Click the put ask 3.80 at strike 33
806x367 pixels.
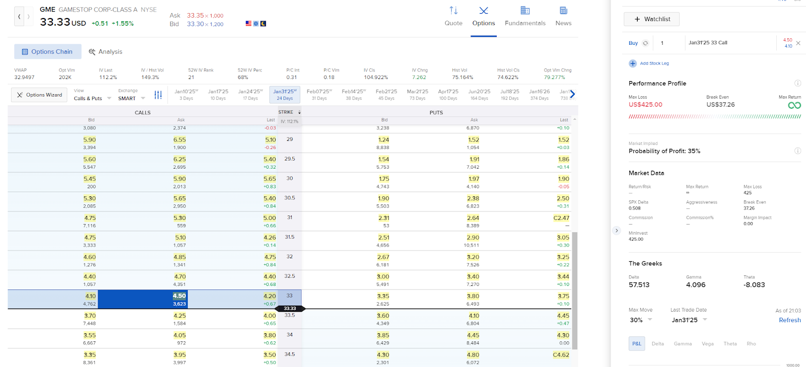pyautogui.click(x=473, y=296)
